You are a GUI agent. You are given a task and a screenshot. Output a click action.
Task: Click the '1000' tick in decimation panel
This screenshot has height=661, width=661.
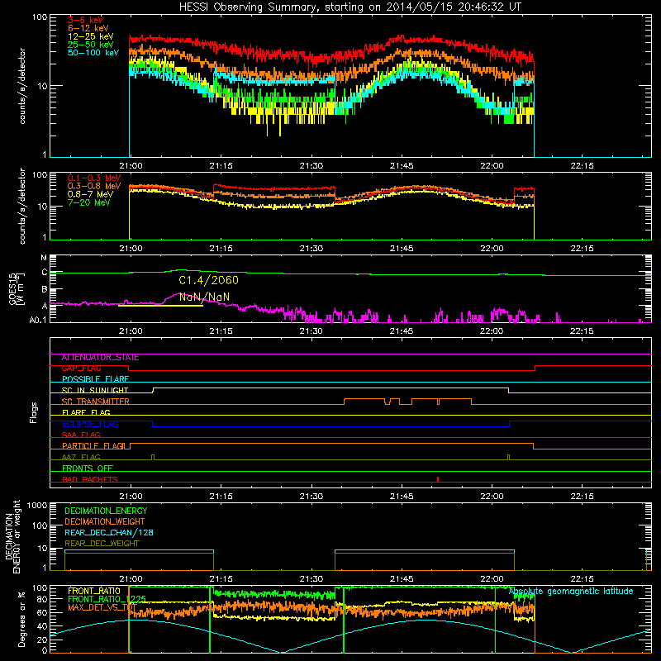pos(37,506)
